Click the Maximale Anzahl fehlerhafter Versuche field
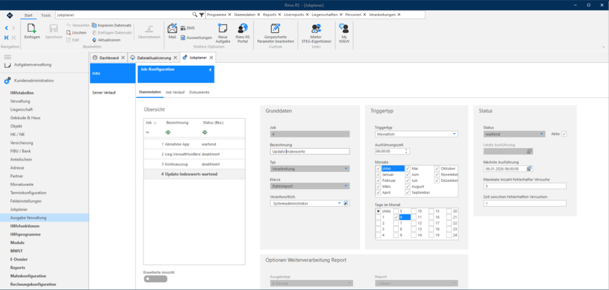Screen dimensions: 609x290 525,186
